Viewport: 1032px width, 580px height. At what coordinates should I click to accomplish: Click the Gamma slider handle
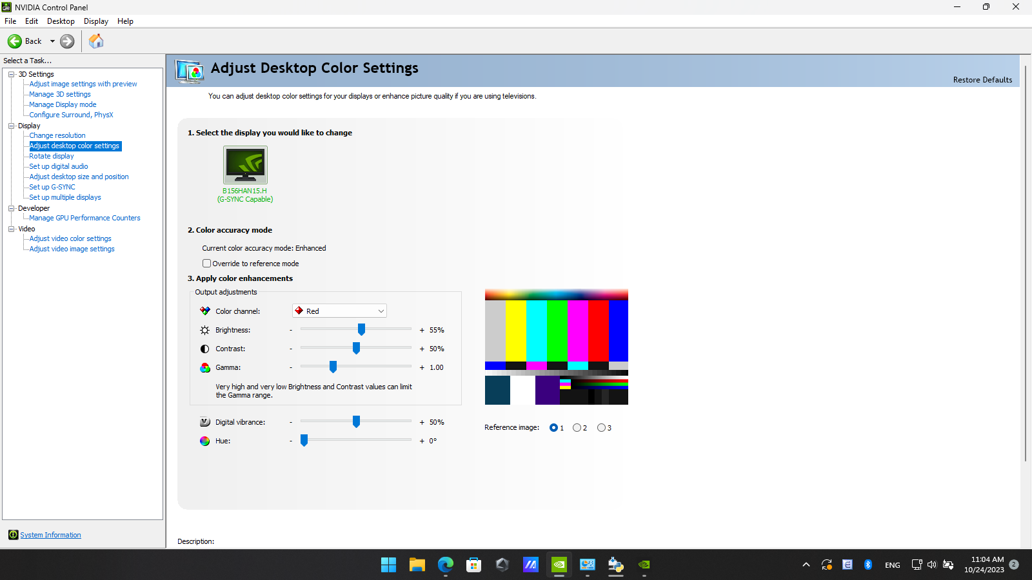point(333,367)
